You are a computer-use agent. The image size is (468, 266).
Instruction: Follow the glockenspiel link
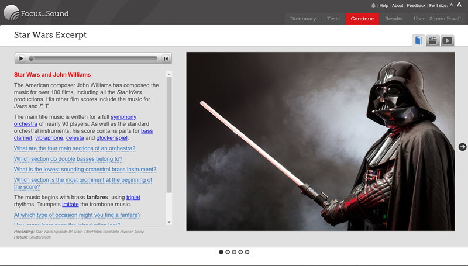click(112, 138)
